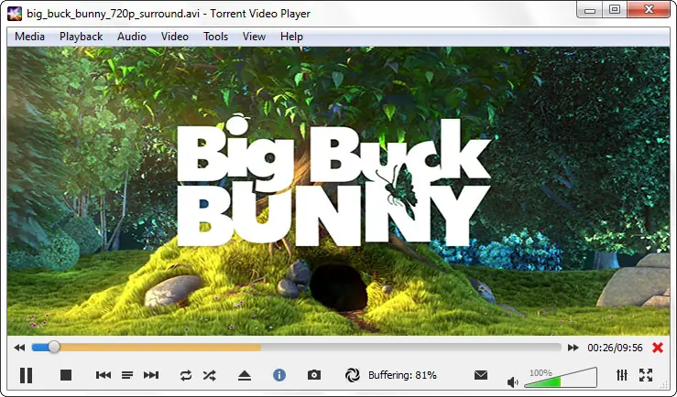Image resolution: width=677 pixels, height=397 pixels.
Task: Click the Buffering: 81% status text
Action: [402, 375]
